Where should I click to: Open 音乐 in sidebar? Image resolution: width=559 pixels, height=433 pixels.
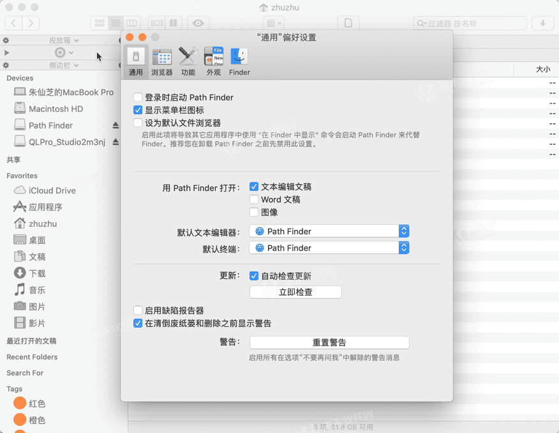point(29,290)
